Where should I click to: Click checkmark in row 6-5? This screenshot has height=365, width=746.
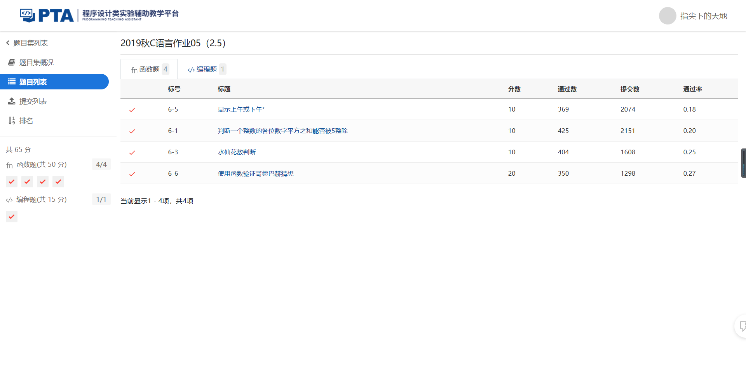132,110
